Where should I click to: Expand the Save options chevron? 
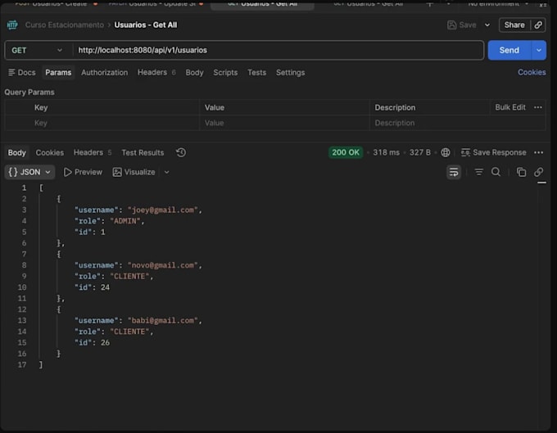pyautogui.click(x=487, y=25)
